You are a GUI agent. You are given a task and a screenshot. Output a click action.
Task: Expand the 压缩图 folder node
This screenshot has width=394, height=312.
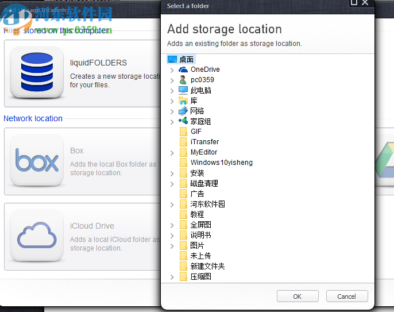[172, 277]
